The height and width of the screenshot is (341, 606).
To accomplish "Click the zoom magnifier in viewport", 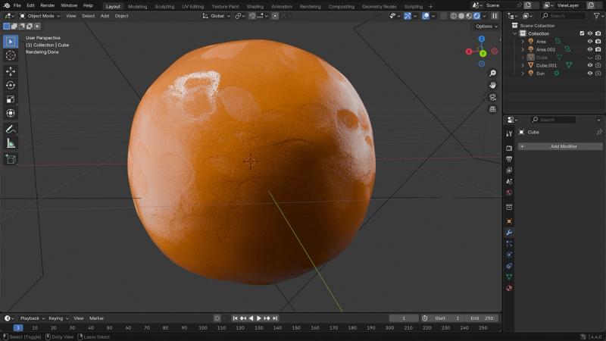I will (x=492, y=73).
